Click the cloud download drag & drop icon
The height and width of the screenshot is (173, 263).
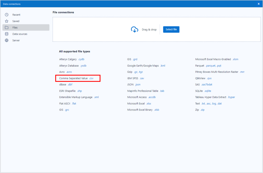click(135, 29)
